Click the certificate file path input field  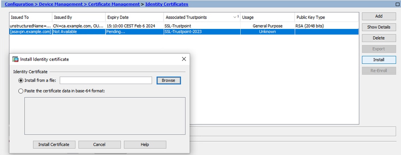click(x=106, y=80)
